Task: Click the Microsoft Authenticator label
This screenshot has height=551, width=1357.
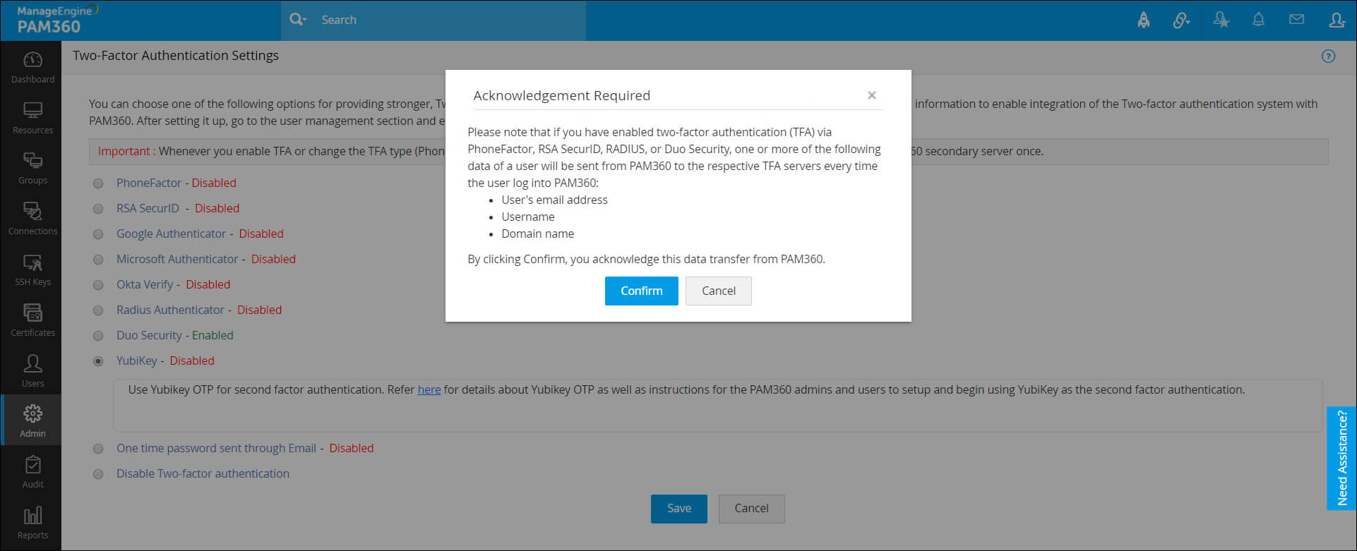Action: (177, 259)
